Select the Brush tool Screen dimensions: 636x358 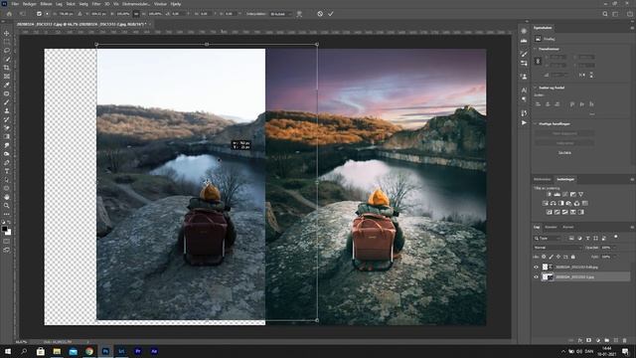pyautogui.click(x=7, y=102)
